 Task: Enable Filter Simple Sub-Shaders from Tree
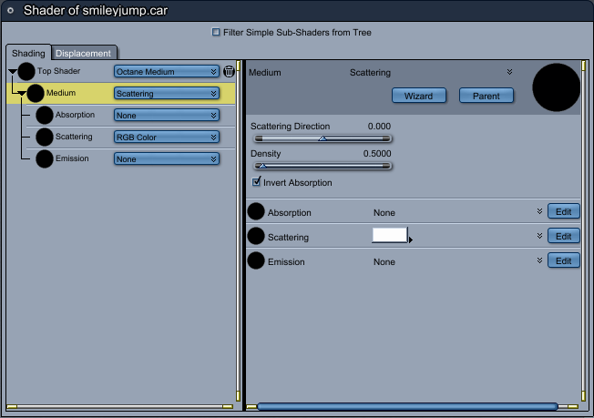pyautogui.click(x=216, y=32)
